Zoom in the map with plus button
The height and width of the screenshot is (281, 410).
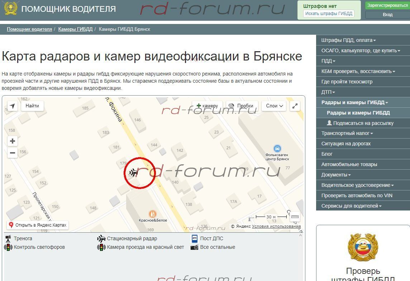tap(13, 141)
